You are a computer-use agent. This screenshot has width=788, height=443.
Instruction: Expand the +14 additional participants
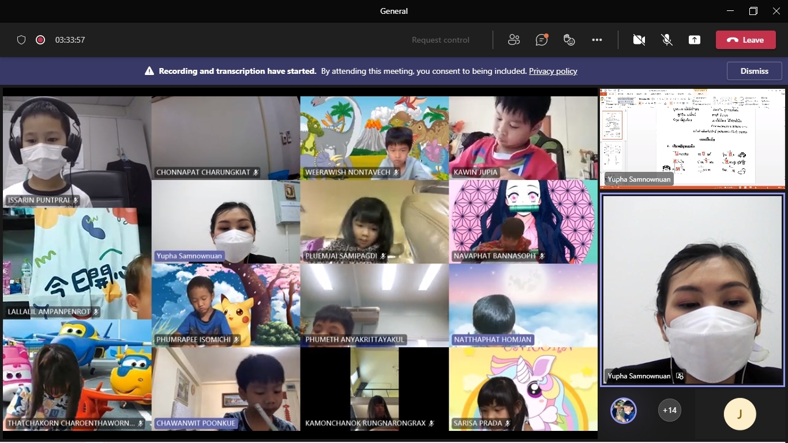669,410
